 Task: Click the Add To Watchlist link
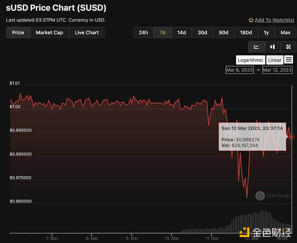coord(273,20)
